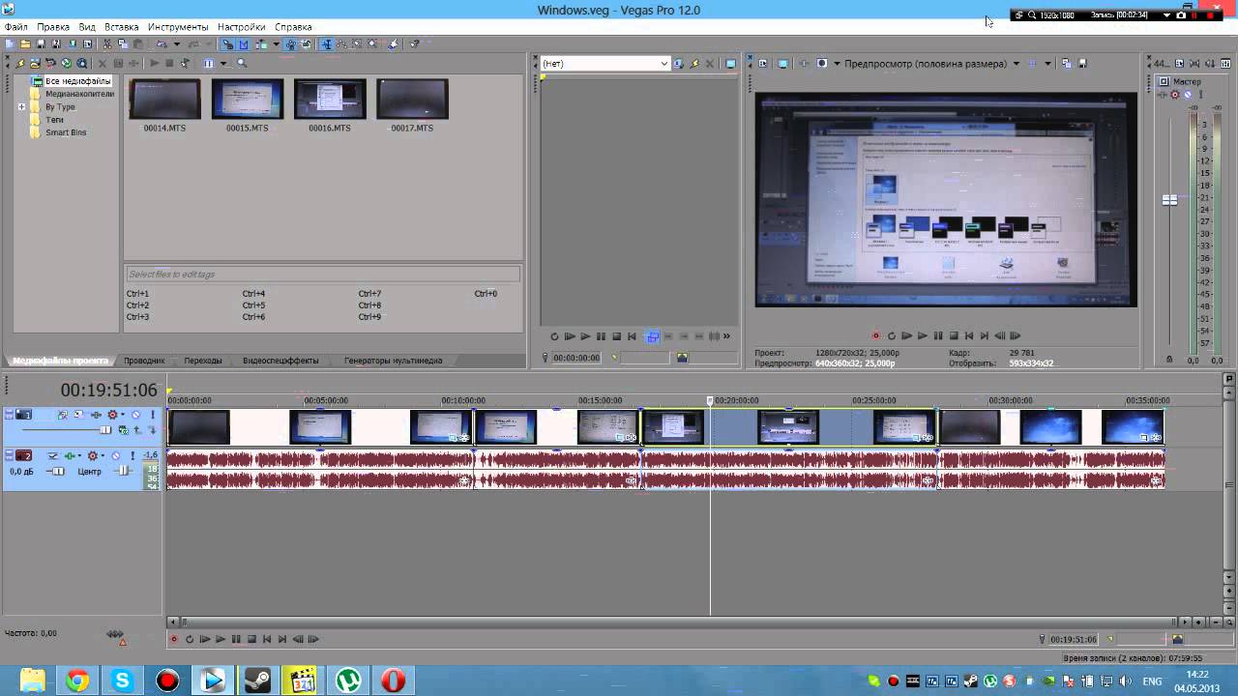
Task: Play the timeline from the transport bar
Action: point(221,639)
